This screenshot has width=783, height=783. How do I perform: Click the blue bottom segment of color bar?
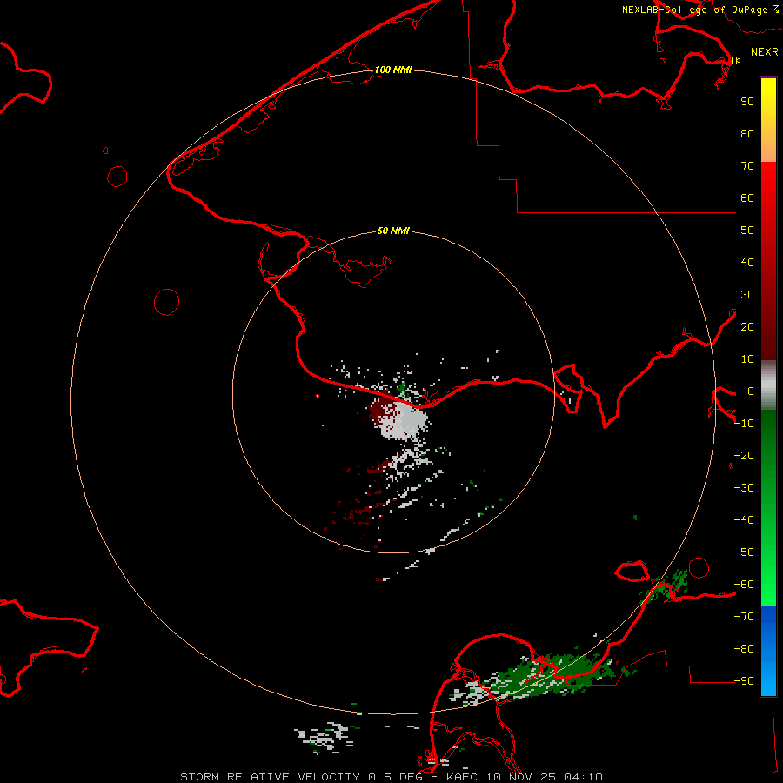pyautogui.click(x=768, y=651)
